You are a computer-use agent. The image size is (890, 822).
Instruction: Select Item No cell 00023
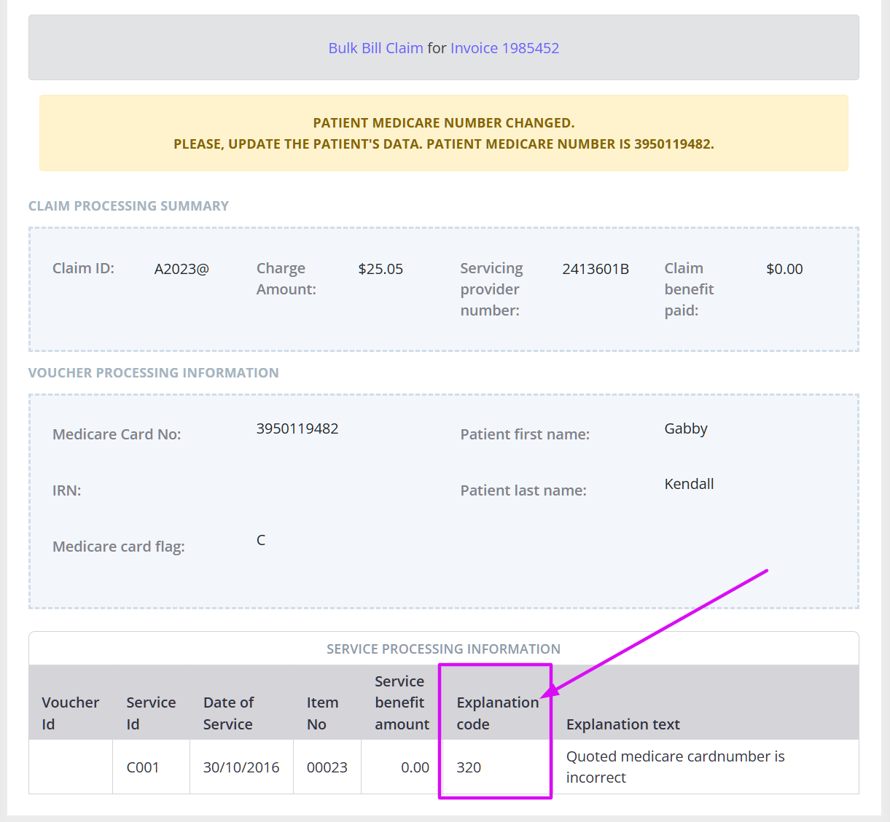tap(327, 767)
